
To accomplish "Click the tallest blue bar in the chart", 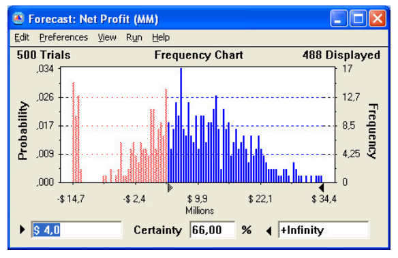I will [181, 125].
